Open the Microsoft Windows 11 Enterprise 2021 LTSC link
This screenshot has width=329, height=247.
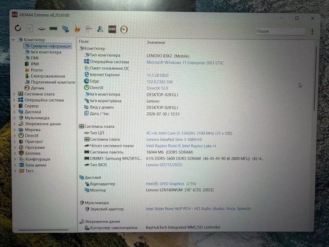(185, 63)
